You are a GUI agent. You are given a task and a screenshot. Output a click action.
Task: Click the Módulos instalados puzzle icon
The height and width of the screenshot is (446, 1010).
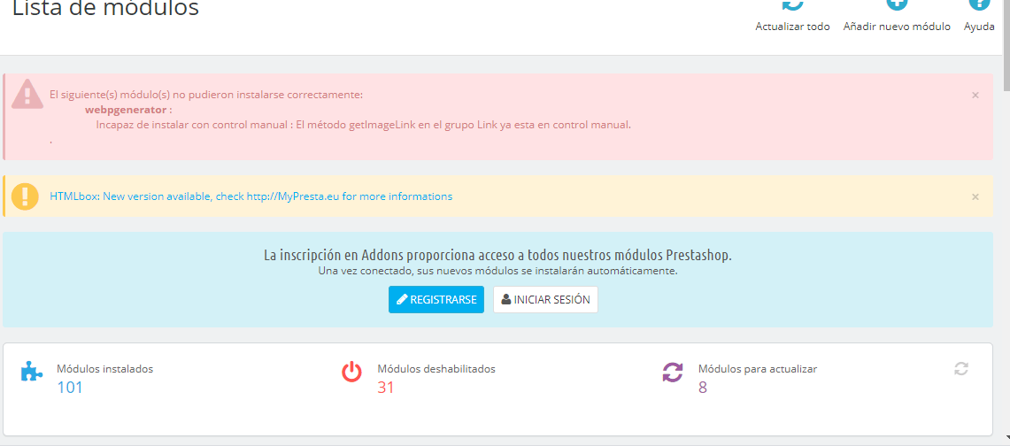[x=32, y=372]
